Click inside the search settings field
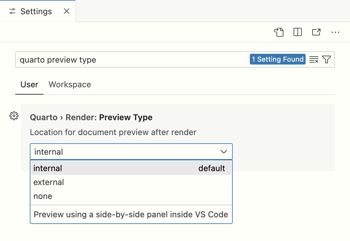The height and width of the screenshot is (241, 350). pyautogui.click(x=127, y=59)
